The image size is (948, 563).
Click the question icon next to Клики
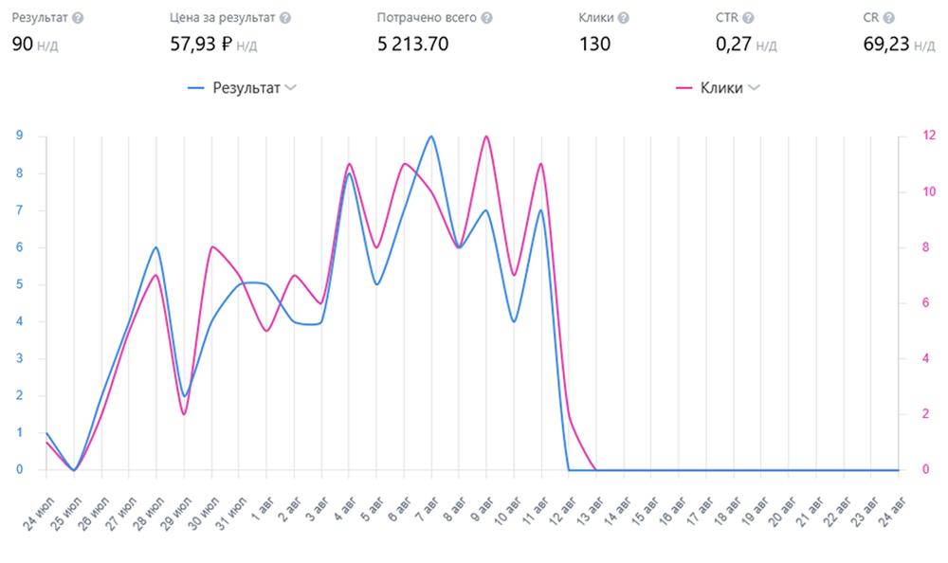point(624,18)
